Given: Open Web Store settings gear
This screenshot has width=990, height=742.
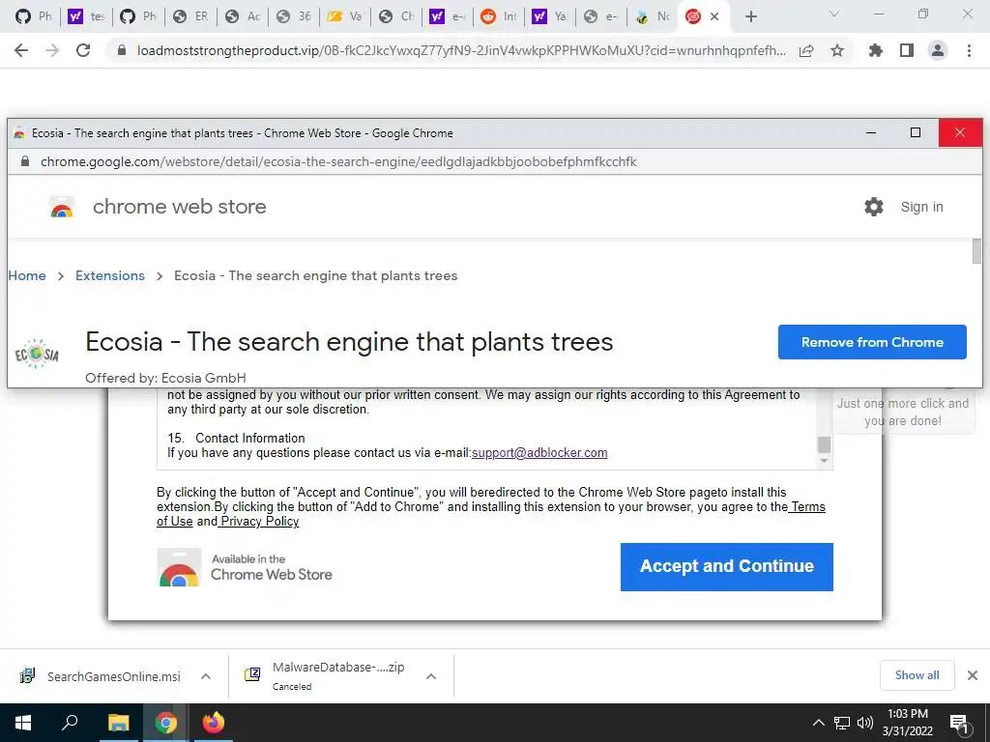Looking at the screenshot, I should pos(874,207).
